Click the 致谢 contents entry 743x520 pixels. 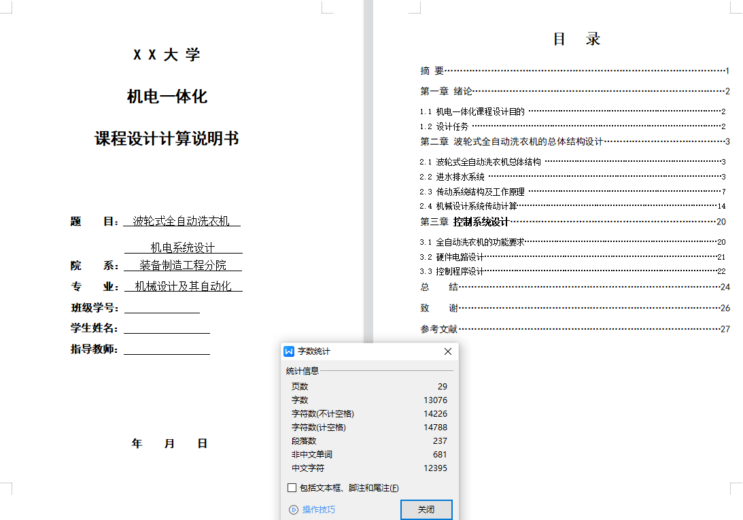(x=575, y=308)
